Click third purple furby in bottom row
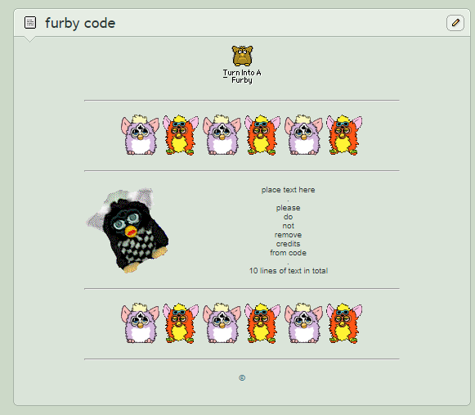Screen dimensions: 475x415 click(x=304, y=323)
